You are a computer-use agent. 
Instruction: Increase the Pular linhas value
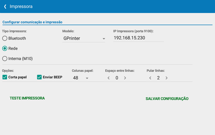click(166, 78)
